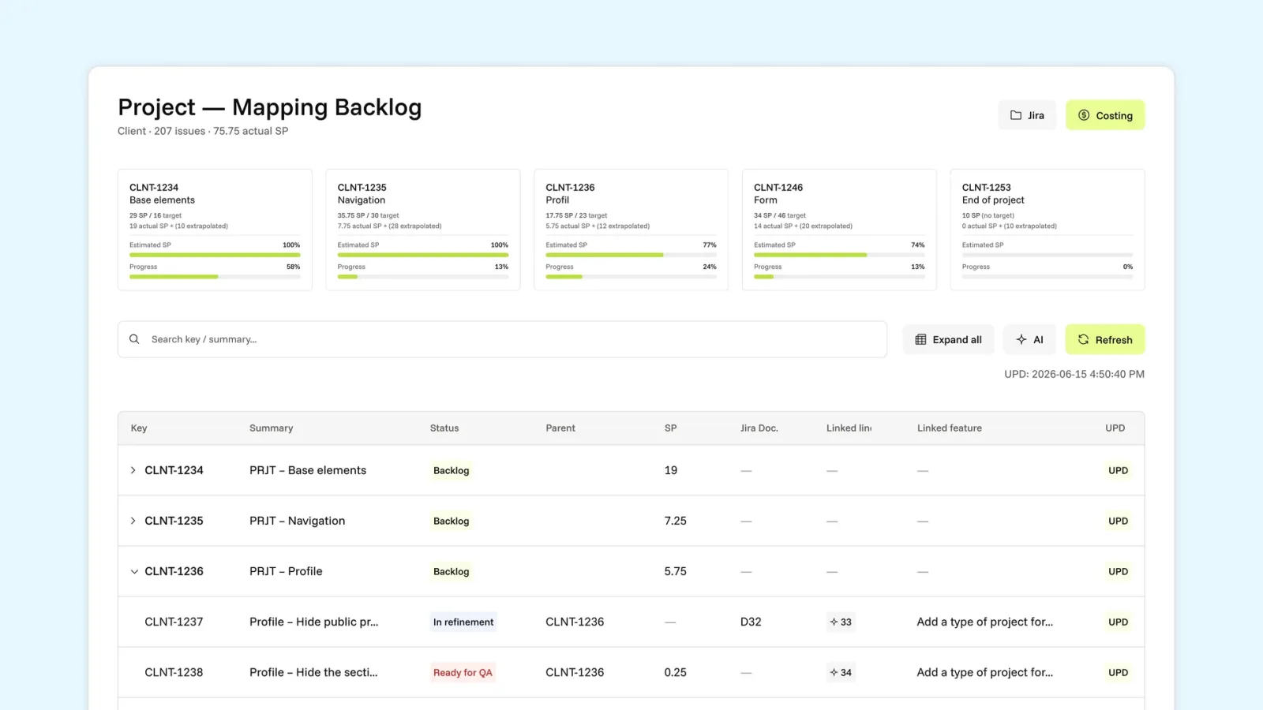This screenshot has height=710, width=1263.
Task: Sort by the SP column header
Action: tap(671, 428)
